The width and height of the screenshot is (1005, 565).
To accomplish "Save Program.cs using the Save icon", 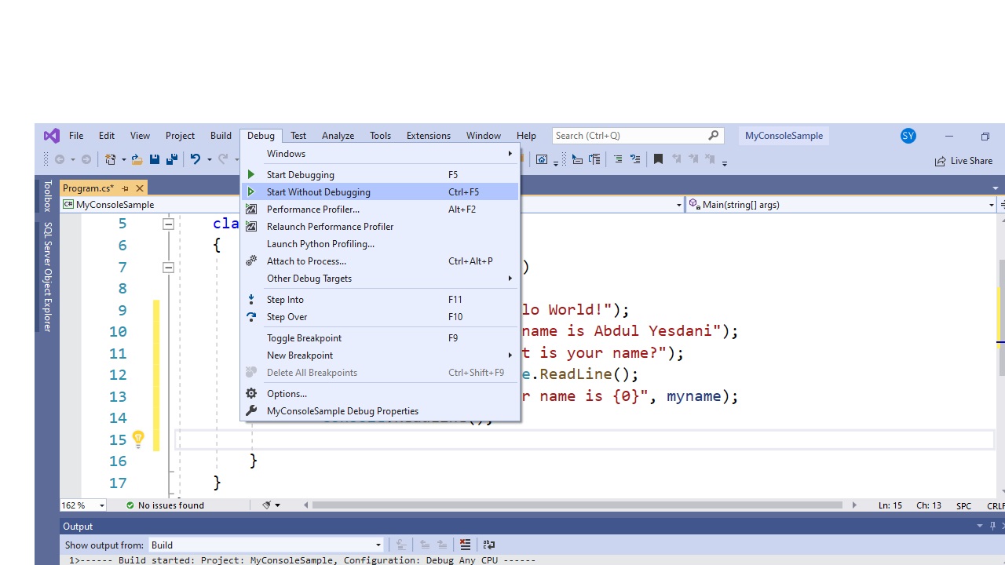I will [154, 159].
